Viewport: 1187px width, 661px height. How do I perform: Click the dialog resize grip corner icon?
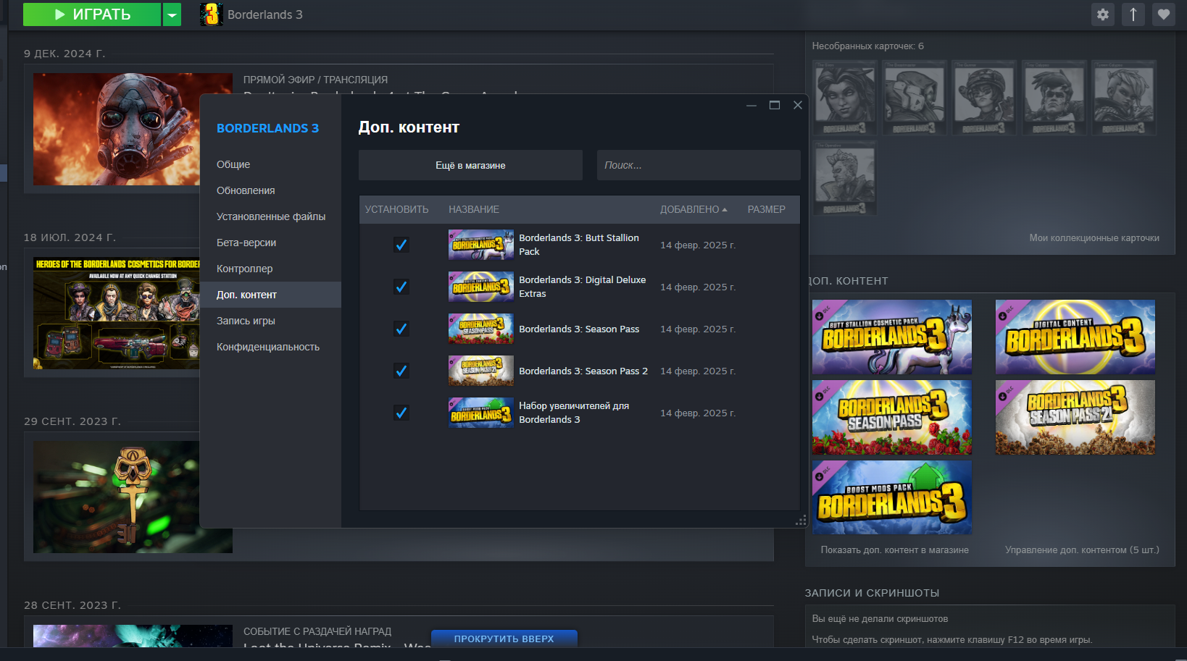click(x=801, y=521)
